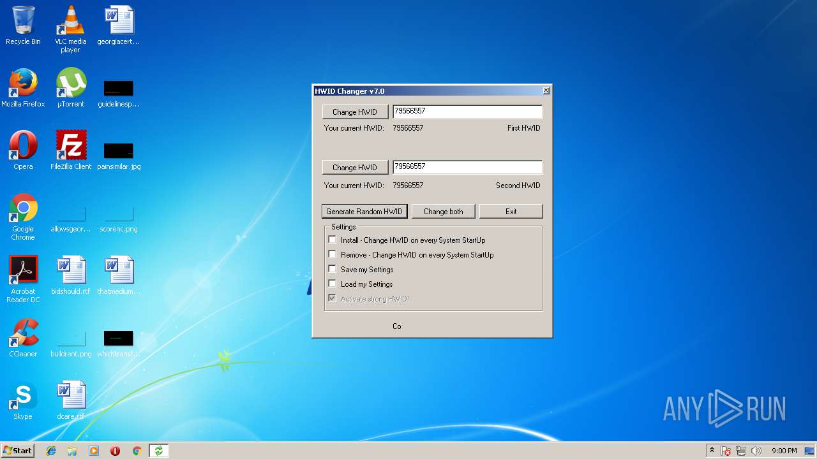Select the painsimilar.jpg image file
This screenshot has width=817, height=459.
[x=119, y=155]
